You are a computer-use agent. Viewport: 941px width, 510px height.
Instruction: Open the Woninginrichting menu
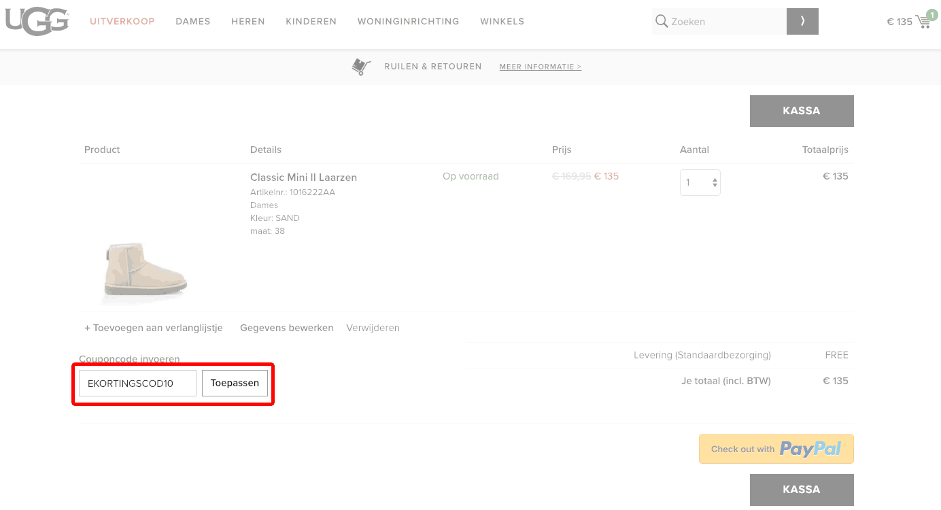[x=409, y=21]
